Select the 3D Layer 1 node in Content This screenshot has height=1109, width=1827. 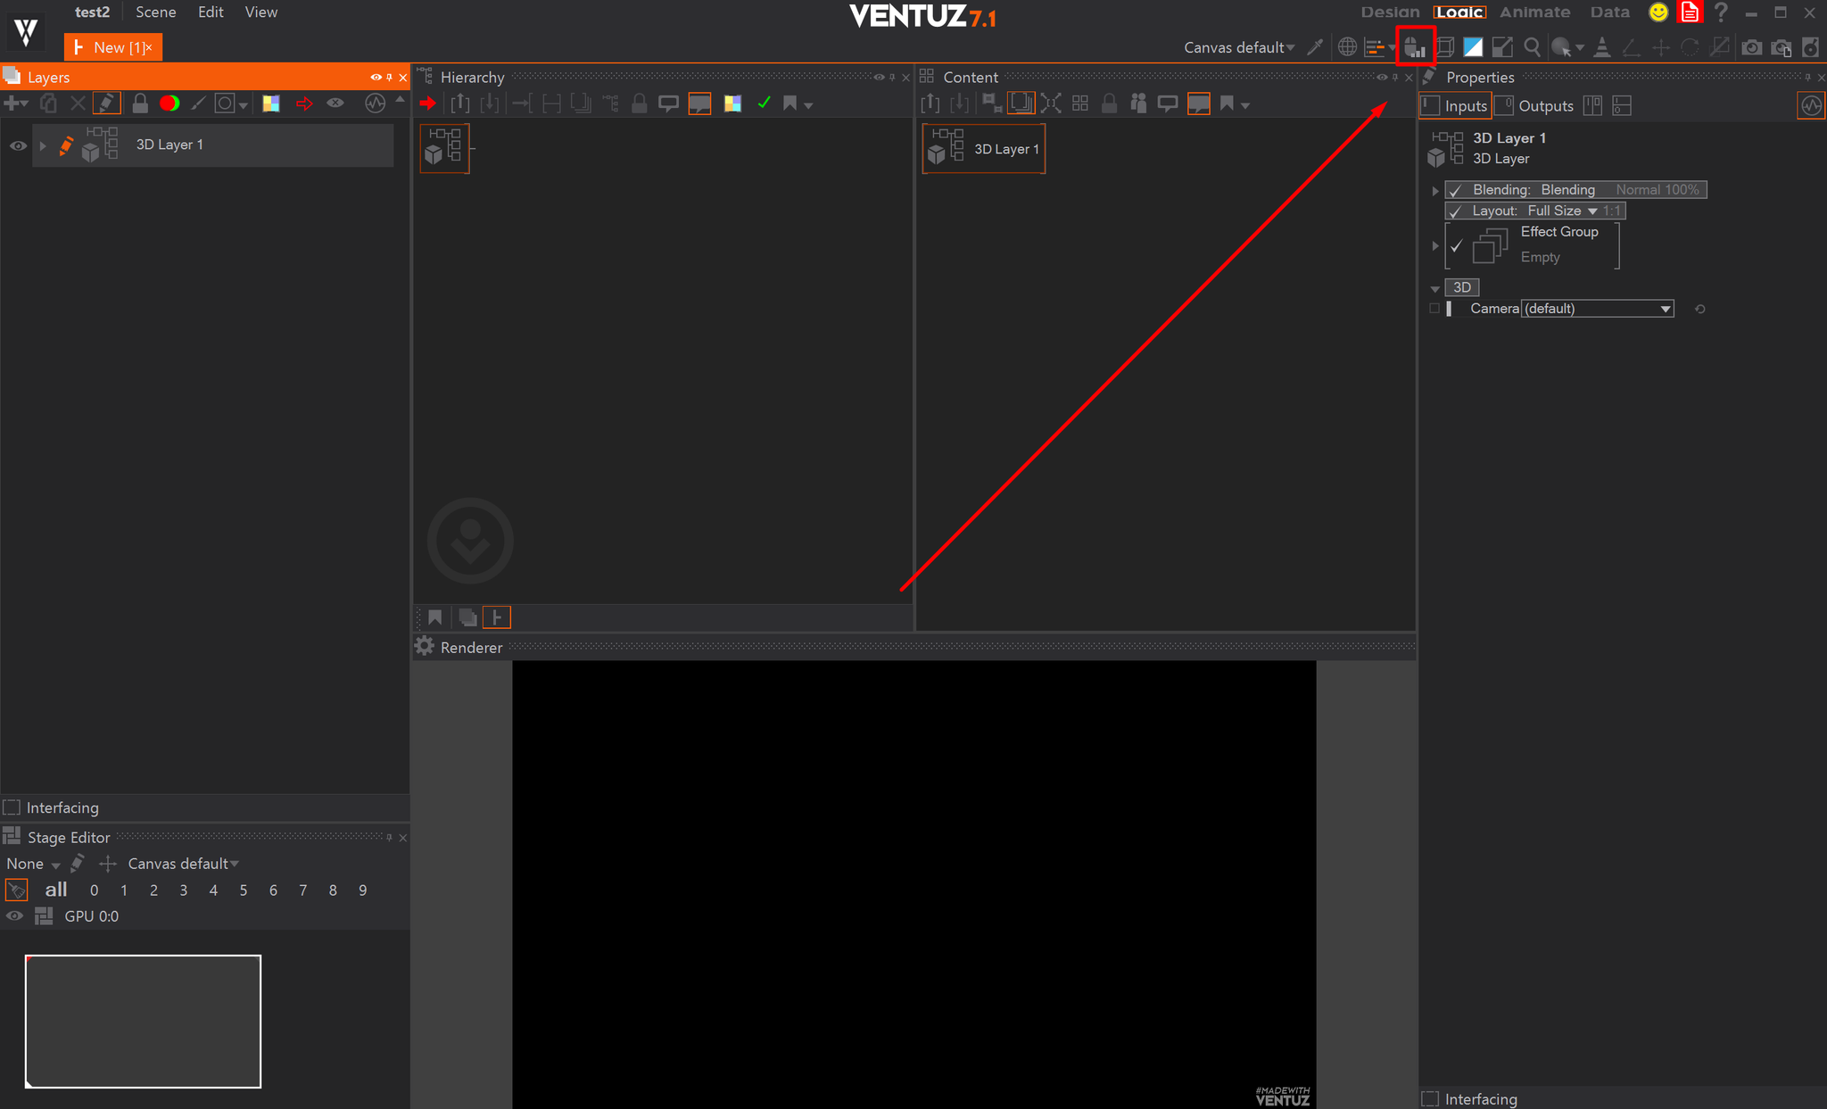coord(983,149)
